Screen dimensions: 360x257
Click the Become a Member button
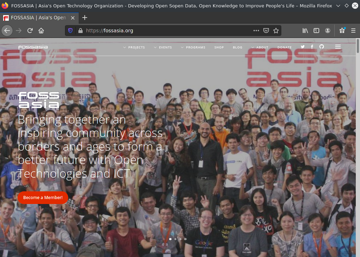(43, 198)
